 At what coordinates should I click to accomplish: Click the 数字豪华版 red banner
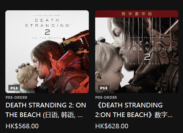coord(137,14)
